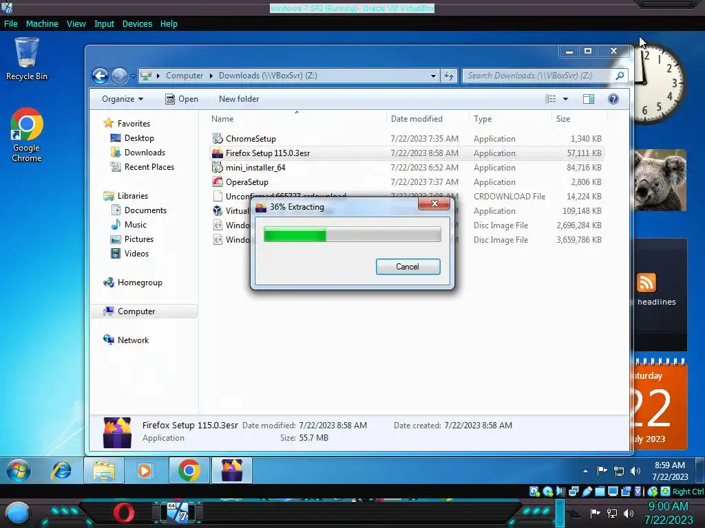The width and height of the screenshot is (705, 528).
Task: Open VirtualBox Help menu
Action: (169, 24)
